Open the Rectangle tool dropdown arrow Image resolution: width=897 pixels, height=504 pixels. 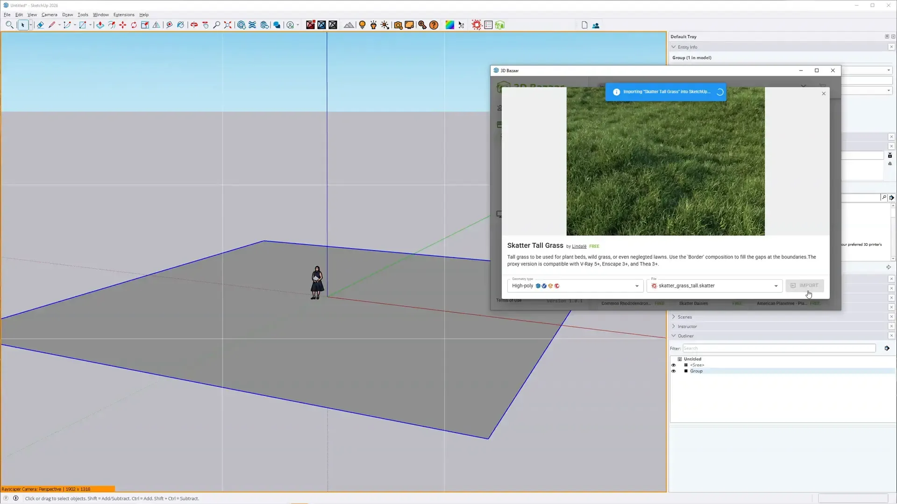91,25
